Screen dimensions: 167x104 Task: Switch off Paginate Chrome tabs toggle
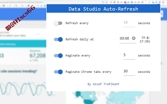click(x=58, y=72)
